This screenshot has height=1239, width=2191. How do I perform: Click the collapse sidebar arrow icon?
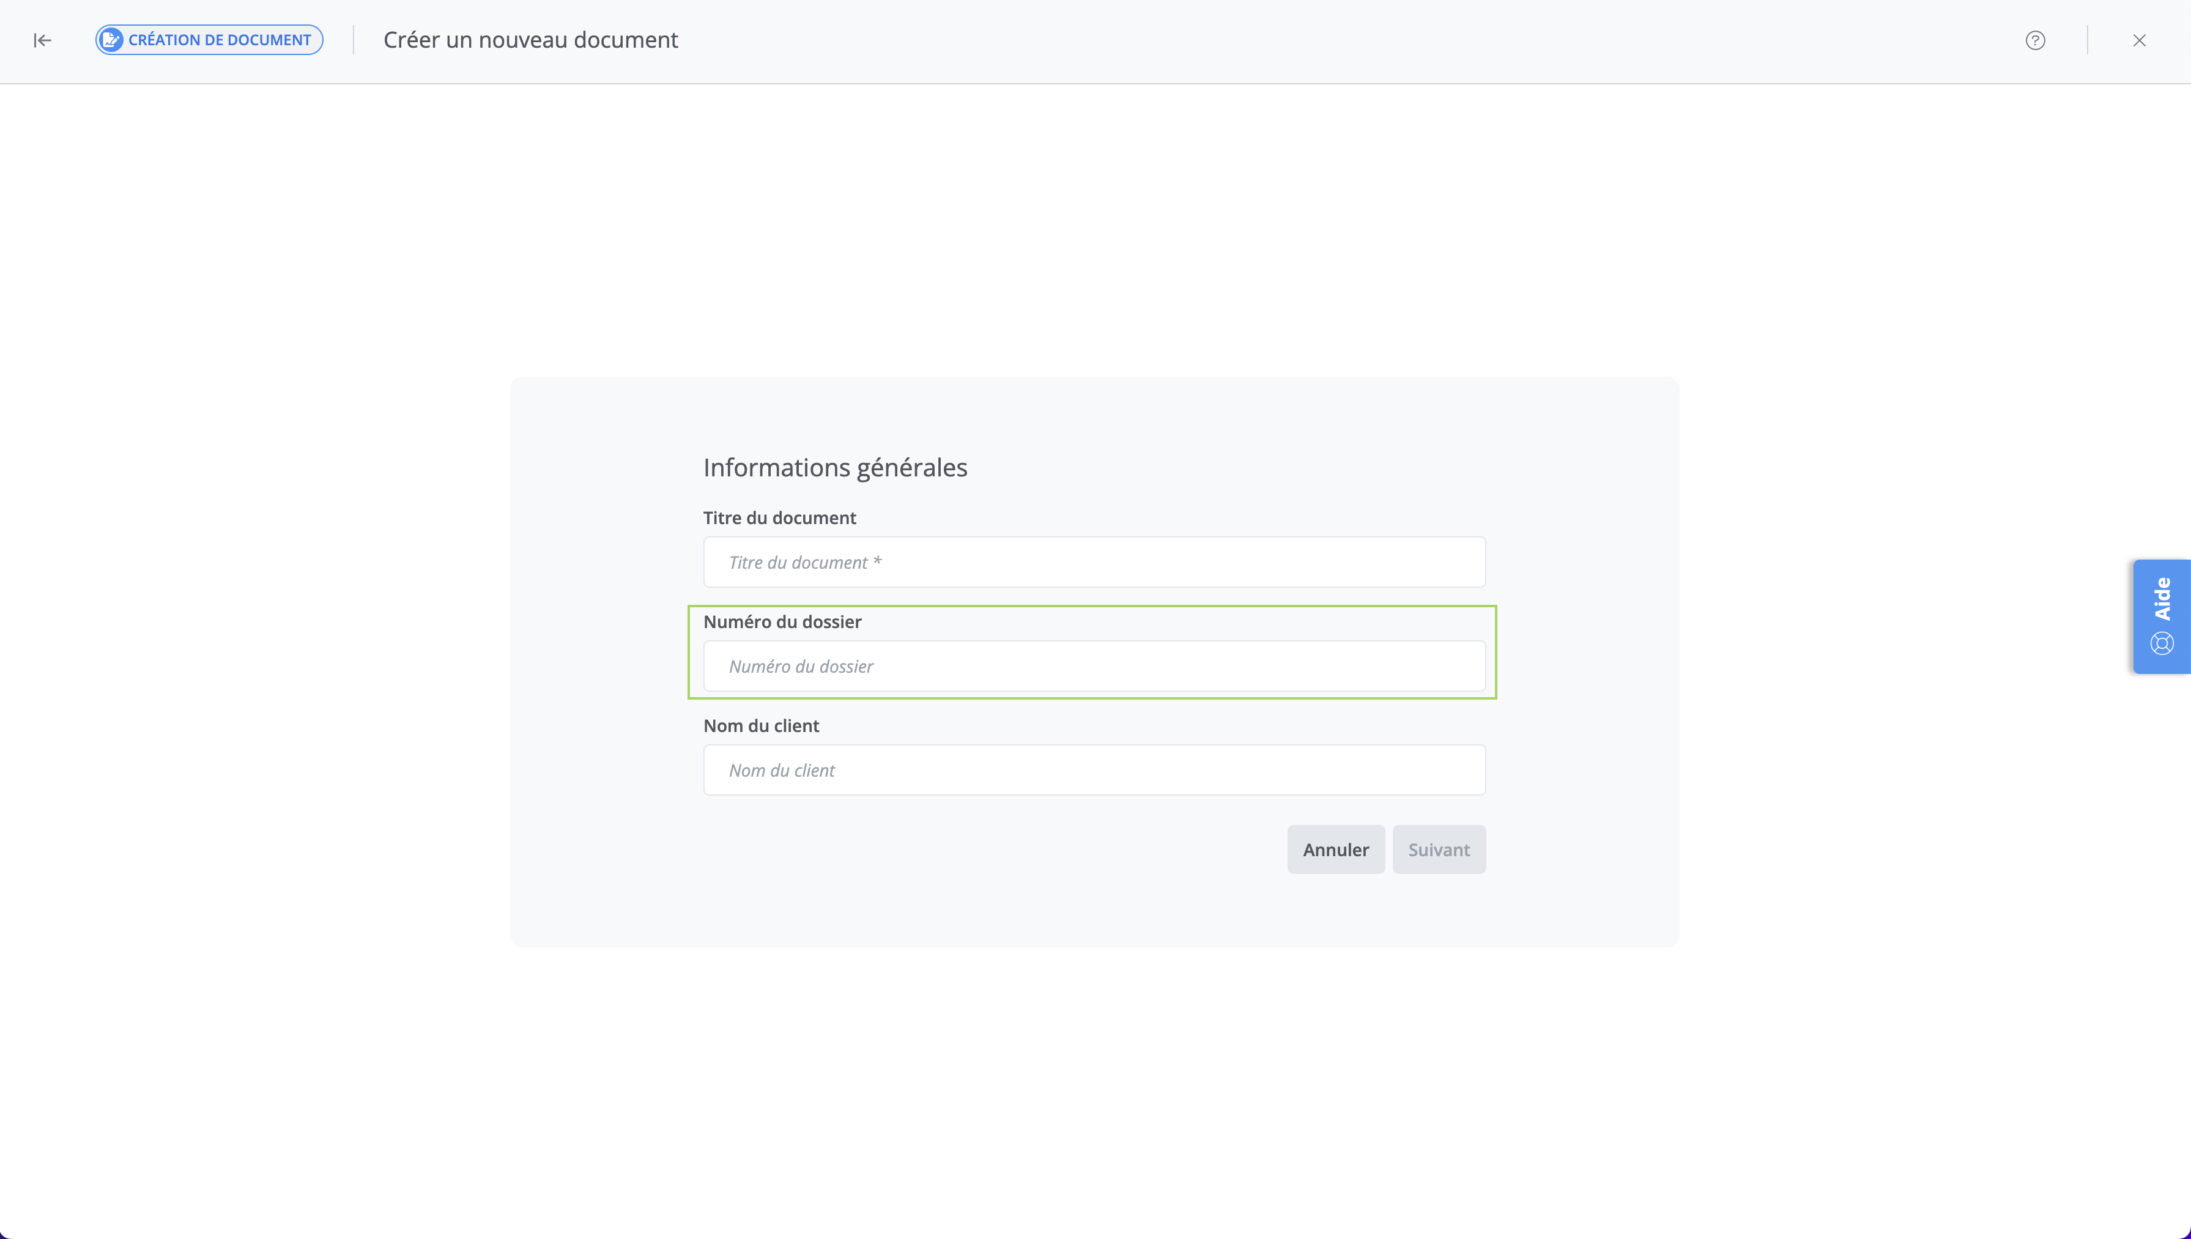pyautogui.click(x=42, y=40)
